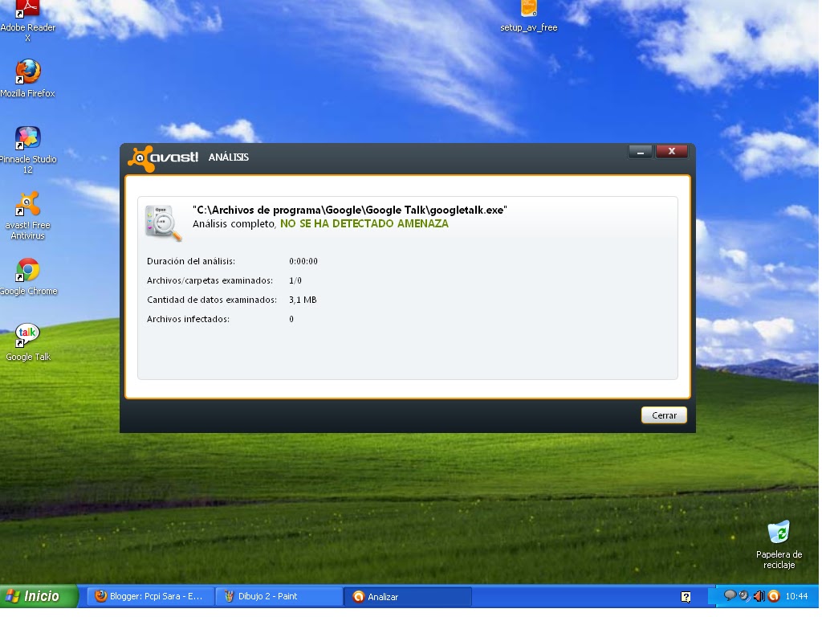822x617 pixels.
Task: Click the 3,1 MB data amount value
Action: [x=303, y=300]
